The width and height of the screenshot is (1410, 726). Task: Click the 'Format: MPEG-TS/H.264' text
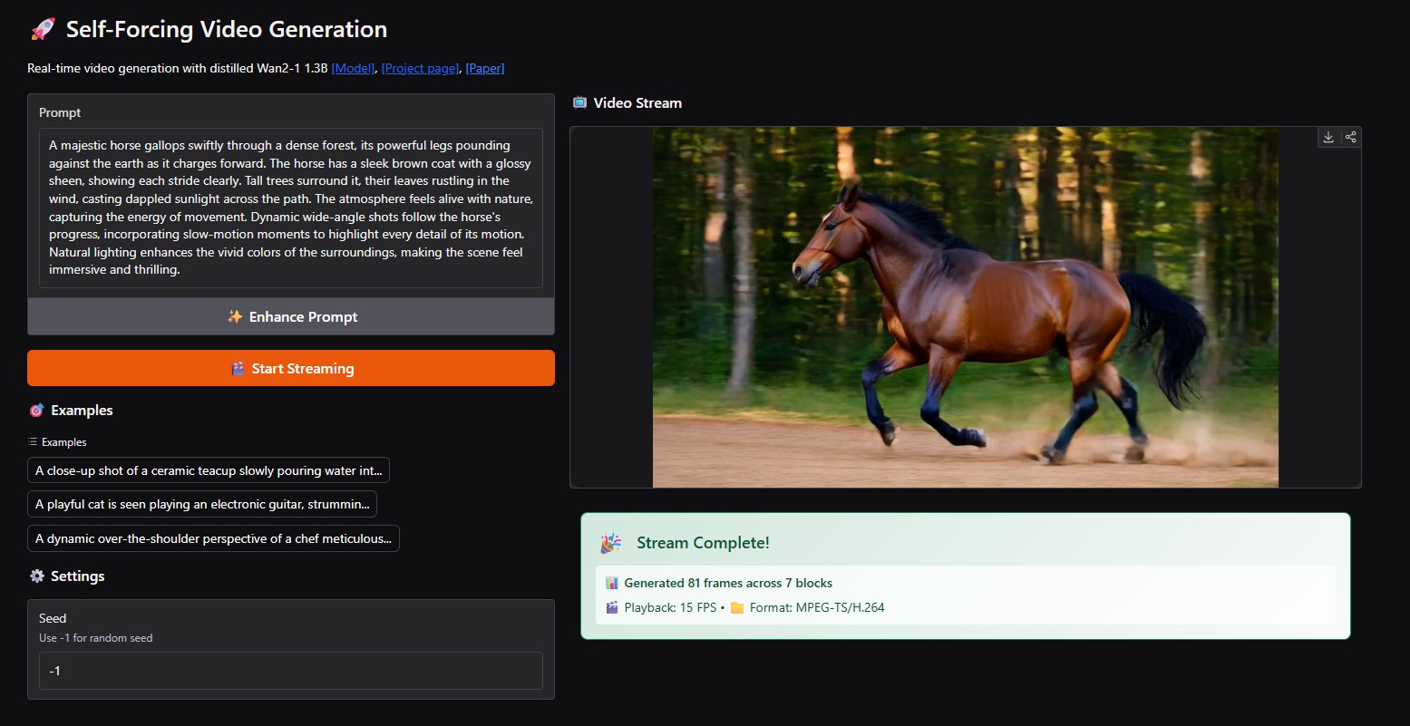pos(817,607)
